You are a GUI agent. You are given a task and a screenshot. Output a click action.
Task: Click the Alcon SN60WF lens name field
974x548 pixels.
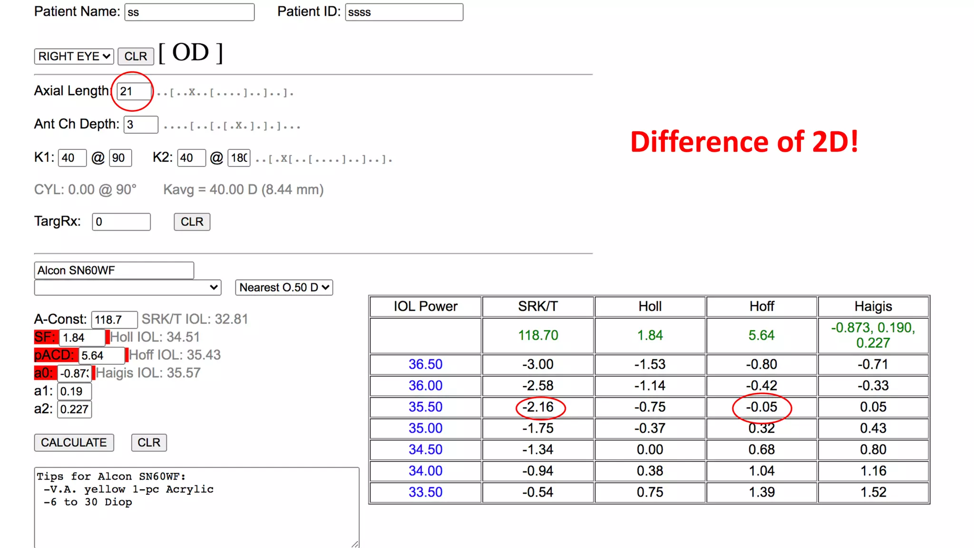point(114,270)
